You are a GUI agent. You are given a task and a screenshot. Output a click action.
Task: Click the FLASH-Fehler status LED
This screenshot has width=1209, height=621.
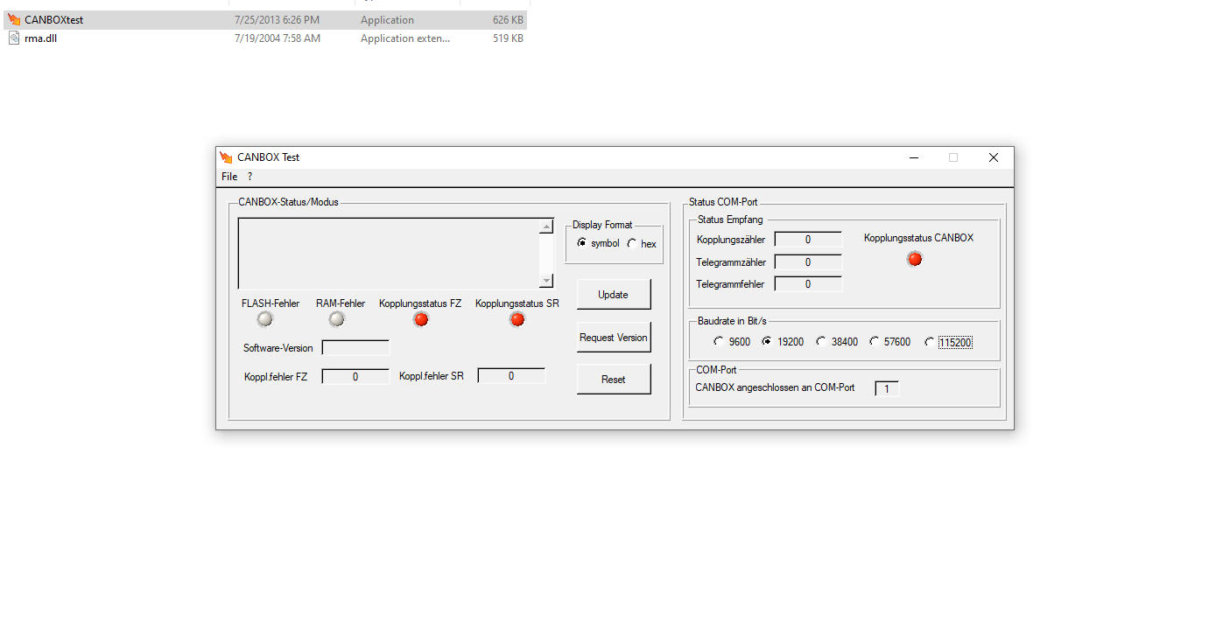pyautogui.click(x=264, y=319)
